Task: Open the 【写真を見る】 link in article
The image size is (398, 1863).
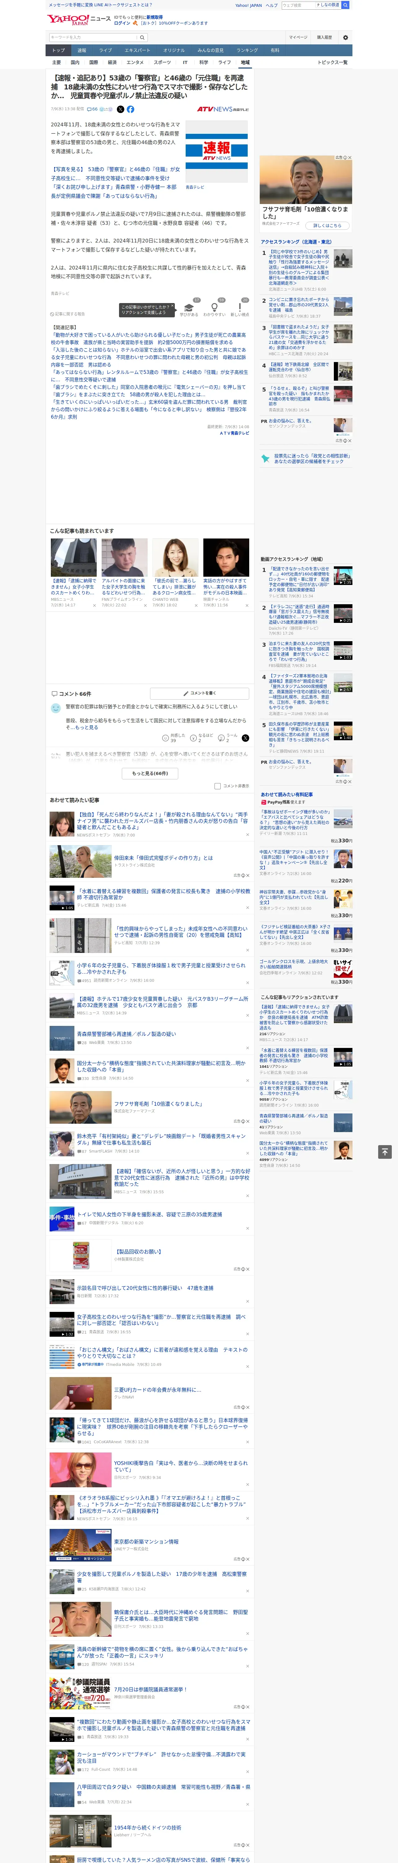Action: point(116,182)
